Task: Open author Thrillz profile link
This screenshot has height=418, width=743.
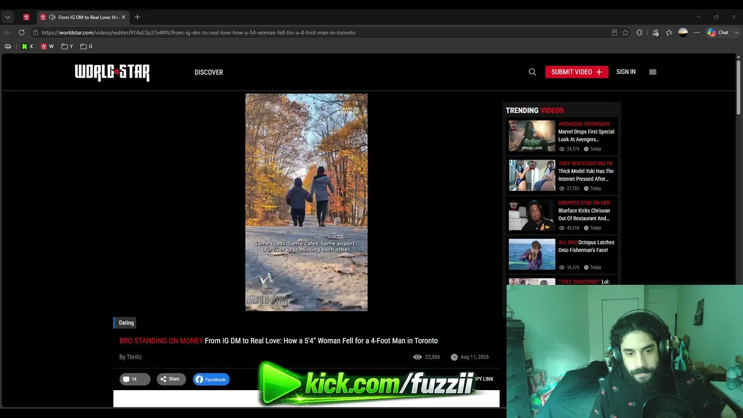Action: (x=134, y=357)
